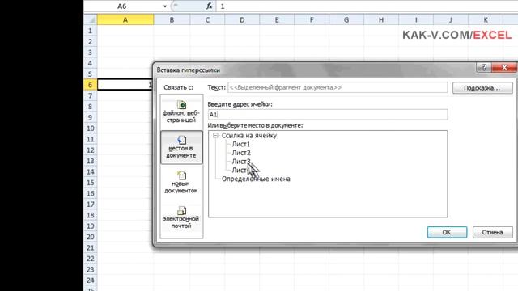Click the formula bar value field
This screenshot has width=518, height=291.
click(367, 6)
